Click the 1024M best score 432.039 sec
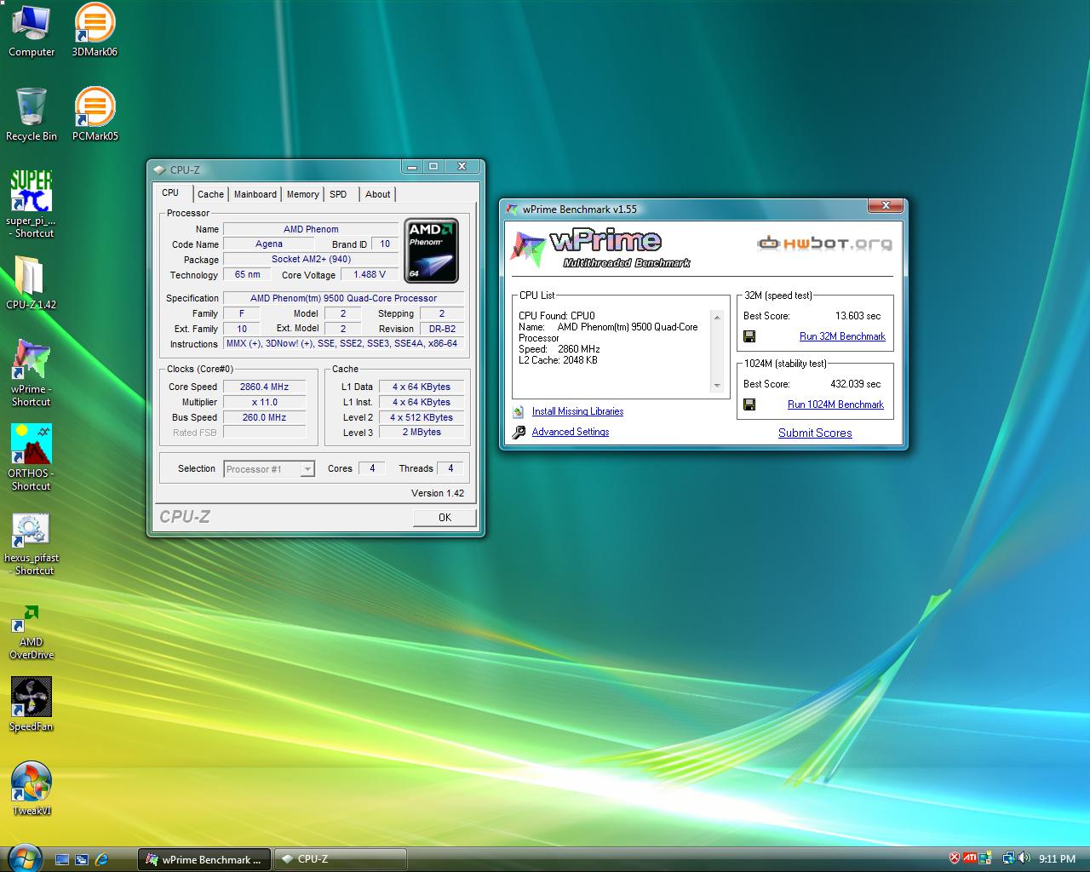This screenshot has height=872, width=1090. click(x=855, y=384)
